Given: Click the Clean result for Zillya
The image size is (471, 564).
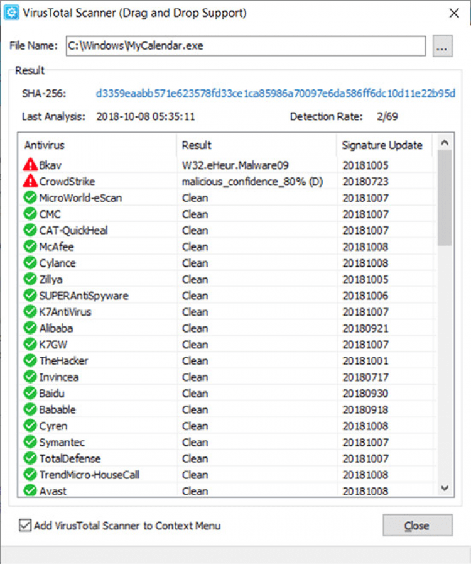Looking at the screenshot, I should (195, 279).
